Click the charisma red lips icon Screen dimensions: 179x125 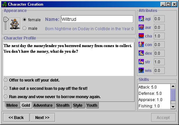(x=141, y=36)
